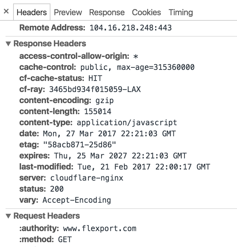Click the Request Headers section title
The image size is (237, 247).
[47, 216]
